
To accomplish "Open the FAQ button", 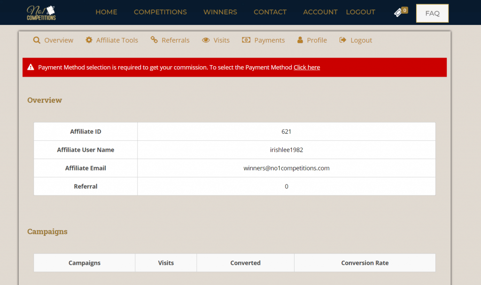I will pos(432,13).
